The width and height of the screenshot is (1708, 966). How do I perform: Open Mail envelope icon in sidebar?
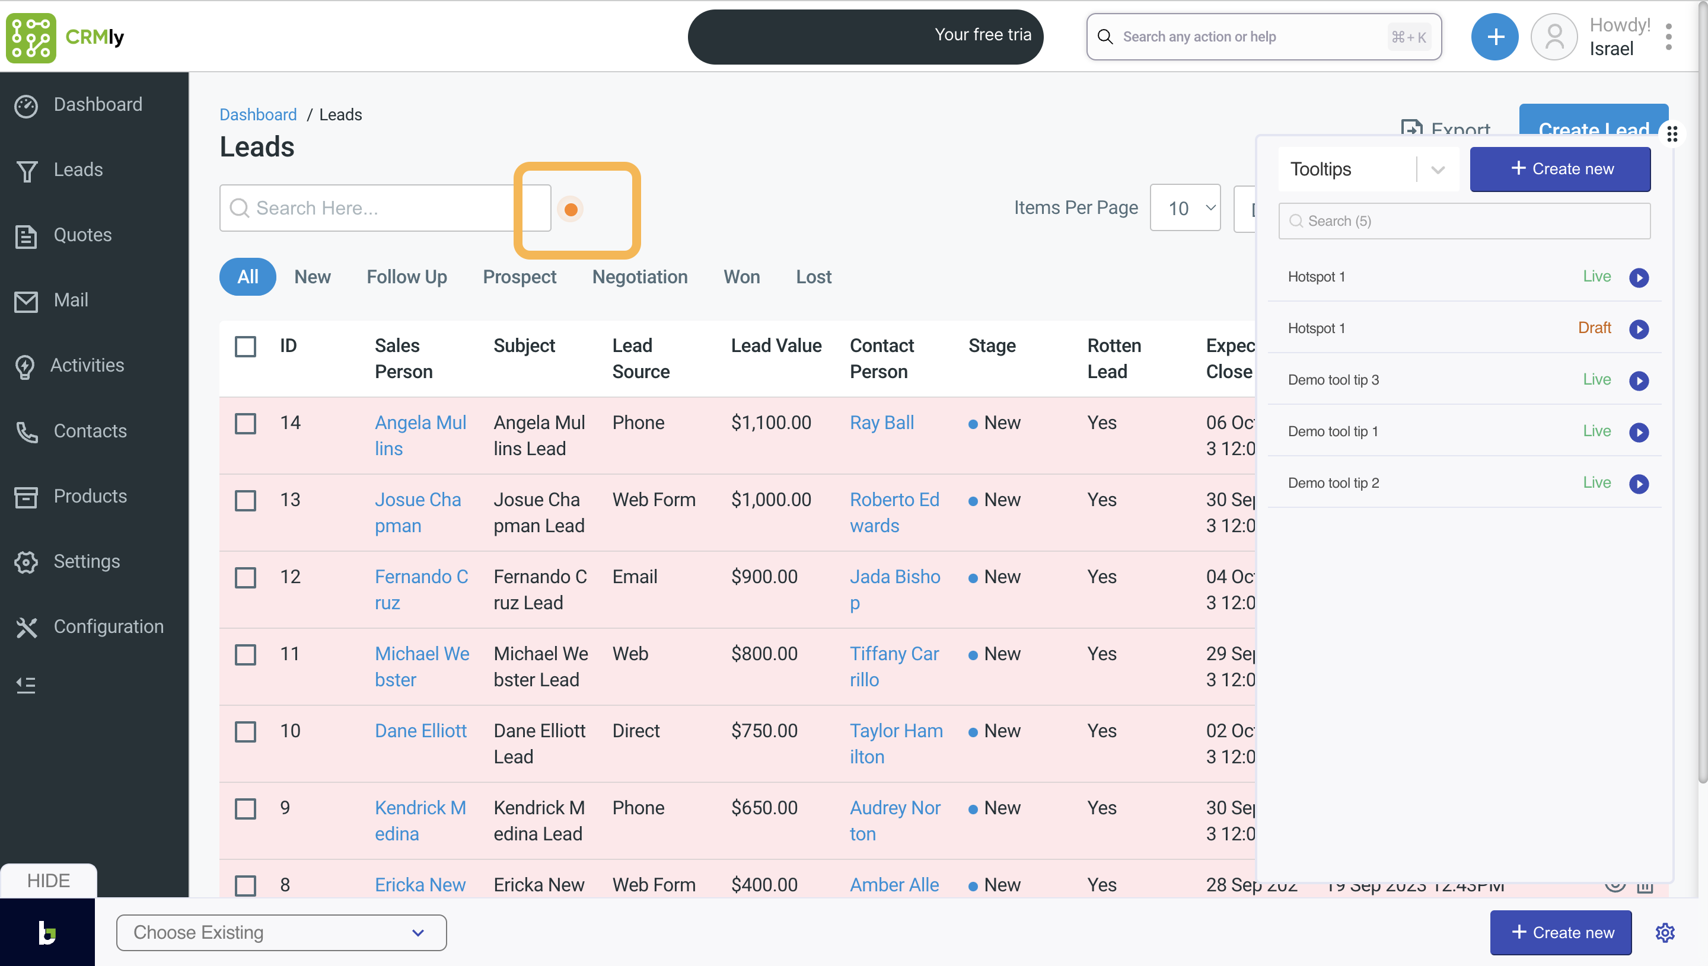26,301
